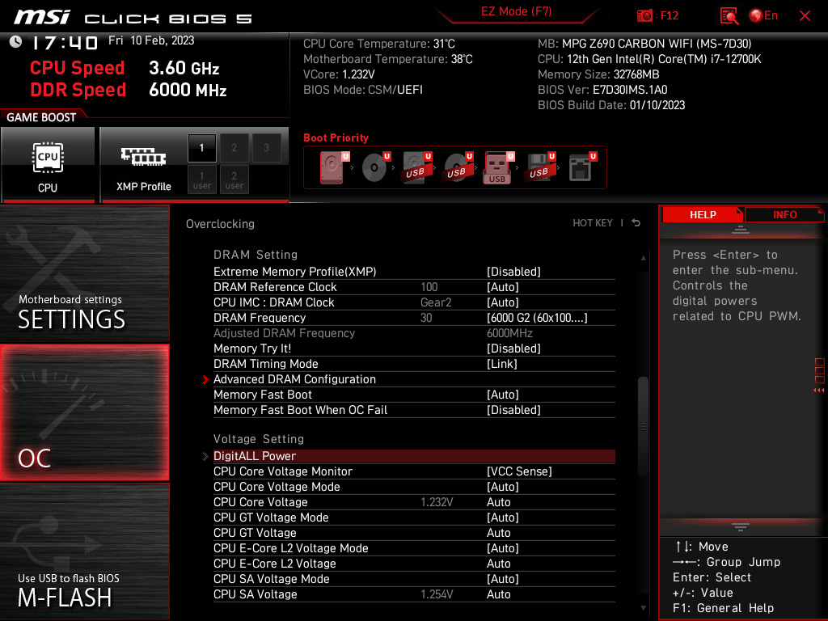Open the Extreme Memory Profile(XMP) value dropdown
This screenshot has width=828, height=621.
tap(513, 272)
